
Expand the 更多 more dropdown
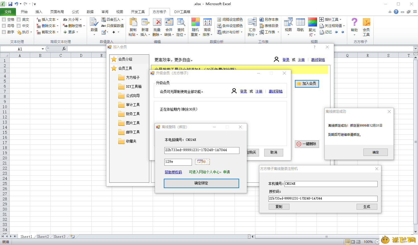coord(77,32)
